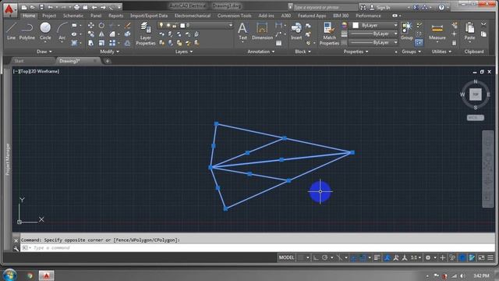This screenshot has width=499, height=281.
Task: Click the Help question mark button
Action: point(441,7)
